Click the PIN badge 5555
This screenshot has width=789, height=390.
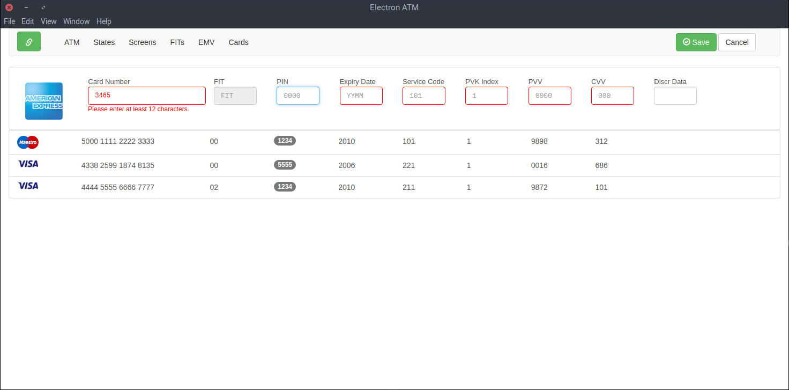click(285, 165)
